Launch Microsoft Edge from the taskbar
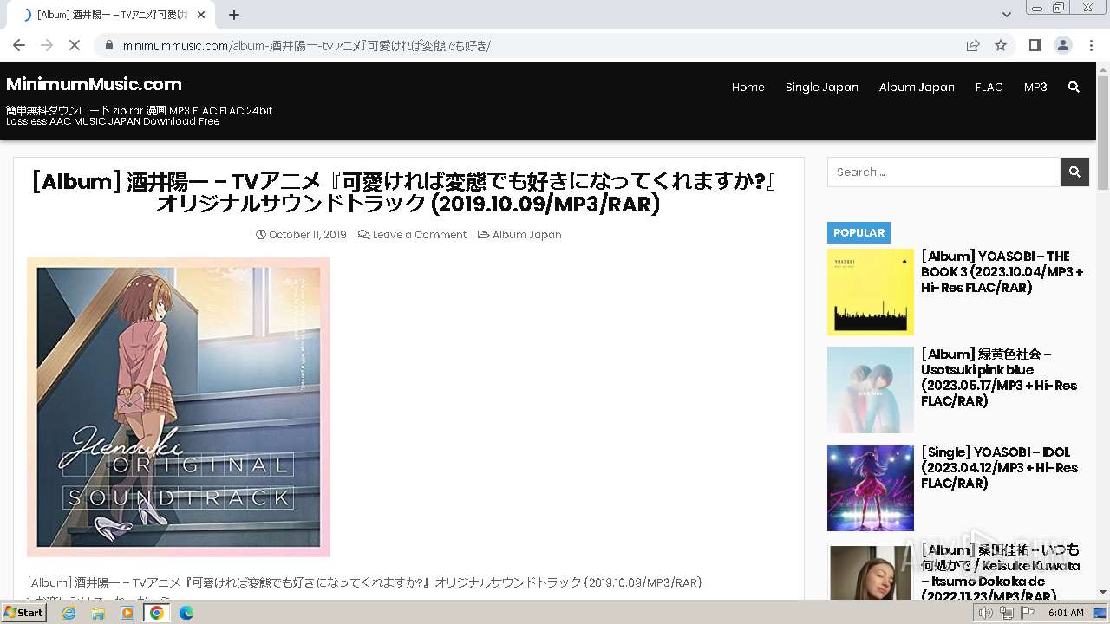1110x624 pixels. tap(186, 613)
